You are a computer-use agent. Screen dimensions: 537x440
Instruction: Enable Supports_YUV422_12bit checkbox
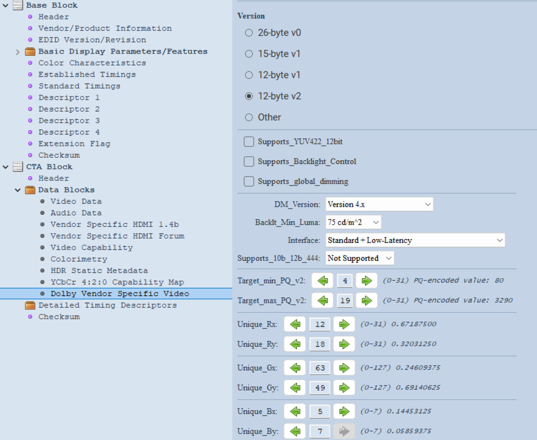pos(249,142)
